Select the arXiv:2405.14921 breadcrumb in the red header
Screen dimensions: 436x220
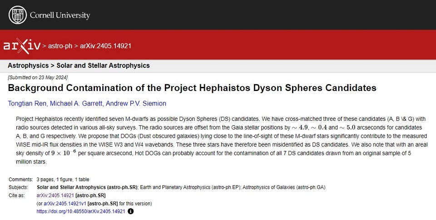tap(106, 46)
